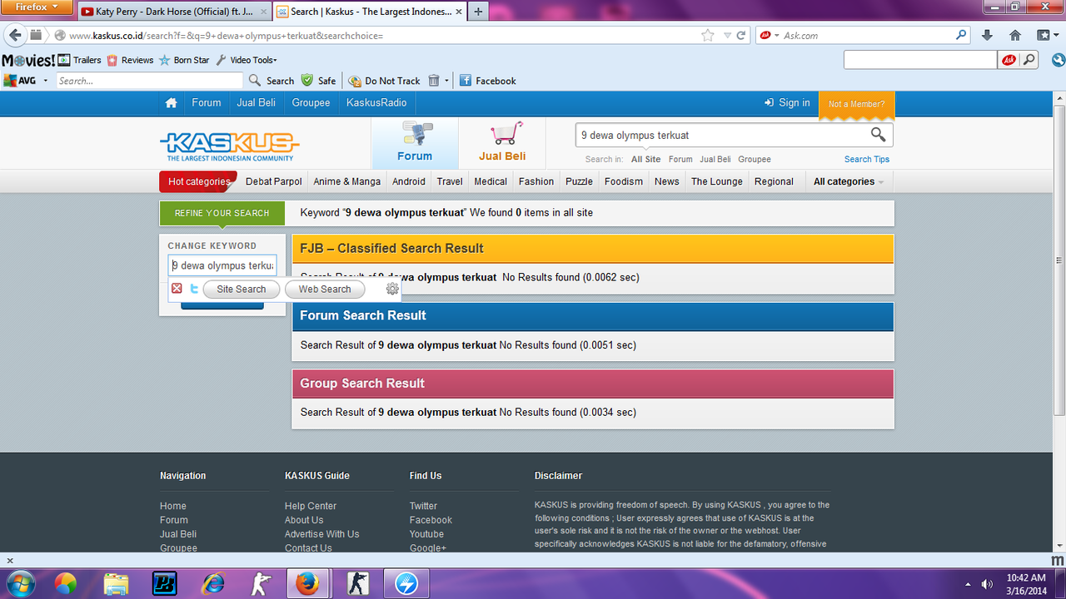
Task: Go back with the browser back arrow
Action: click(15, 35)
